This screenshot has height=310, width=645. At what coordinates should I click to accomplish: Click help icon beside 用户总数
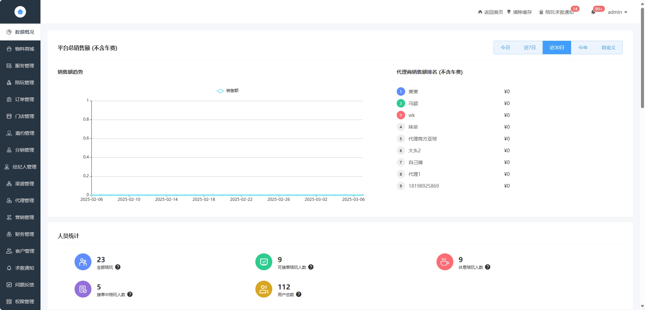pos(299,294)
